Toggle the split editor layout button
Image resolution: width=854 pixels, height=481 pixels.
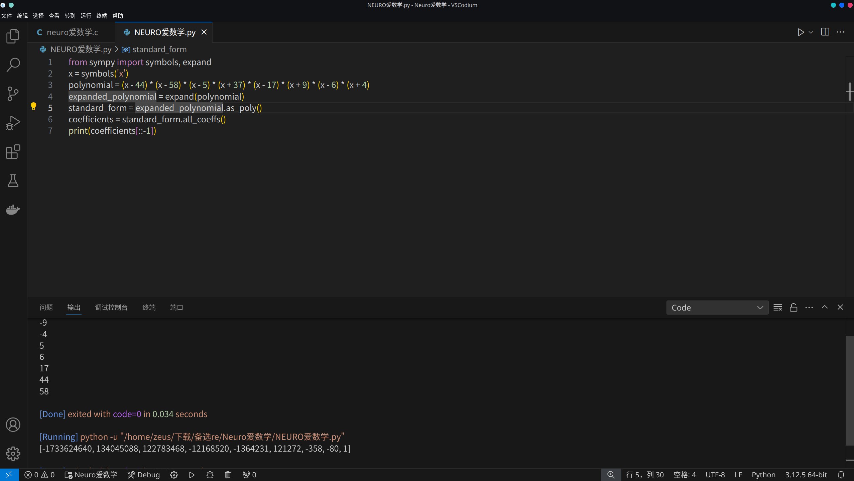click(x=825, y=32)
